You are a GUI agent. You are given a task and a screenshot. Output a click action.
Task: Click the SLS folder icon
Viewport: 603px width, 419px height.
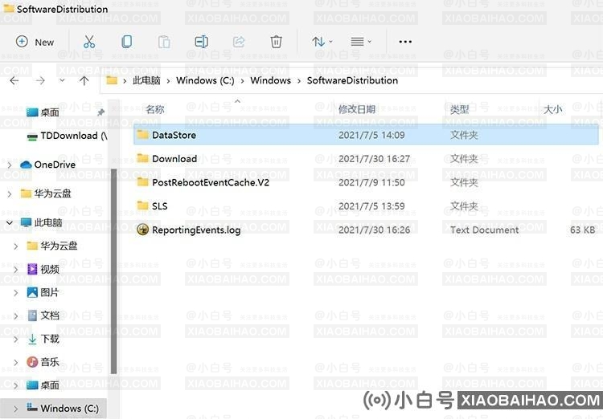point(142,205)
